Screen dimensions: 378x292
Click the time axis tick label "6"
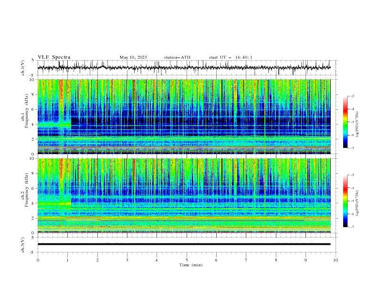216,260
